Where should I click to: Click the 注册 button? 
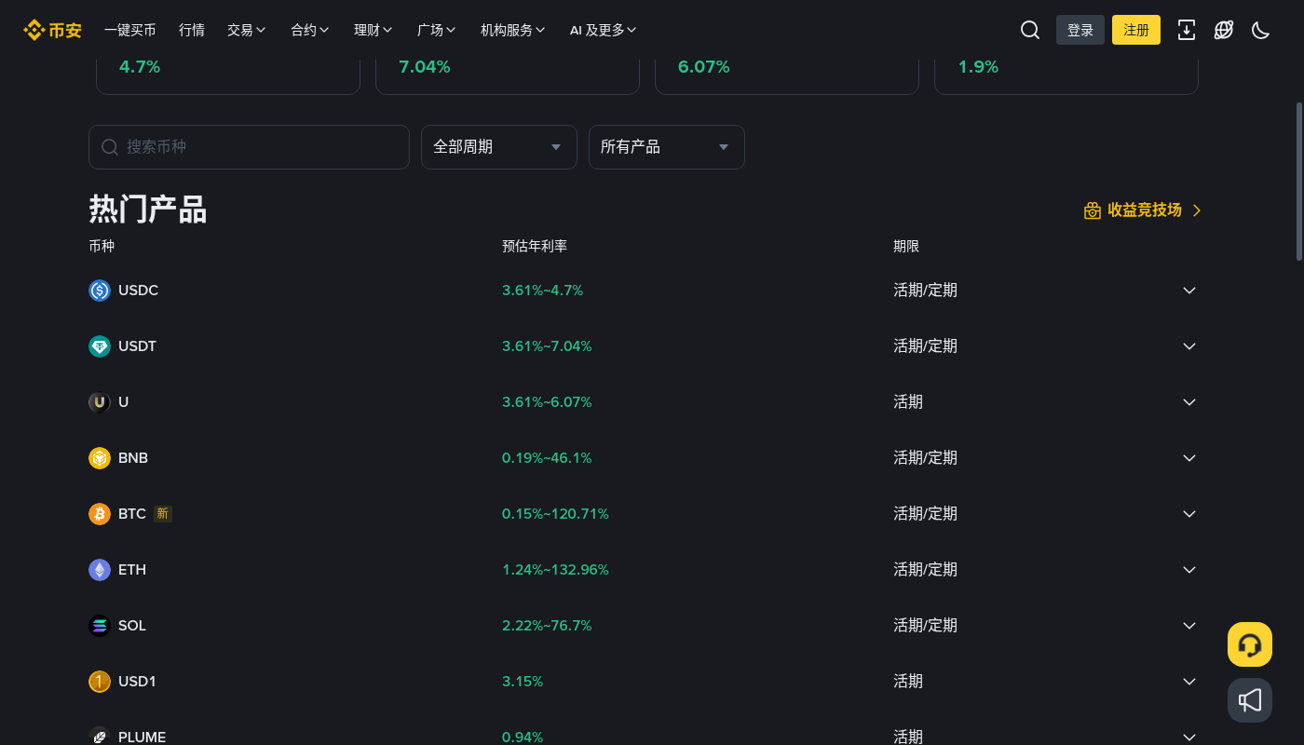1136,30
